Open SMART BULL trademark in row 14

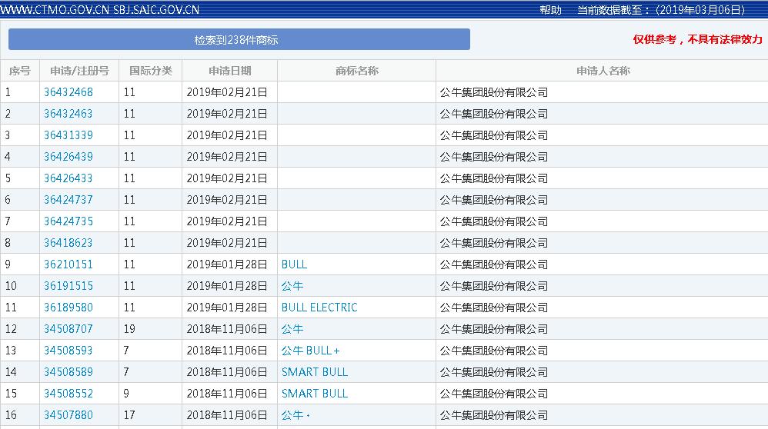click(315, 372)
